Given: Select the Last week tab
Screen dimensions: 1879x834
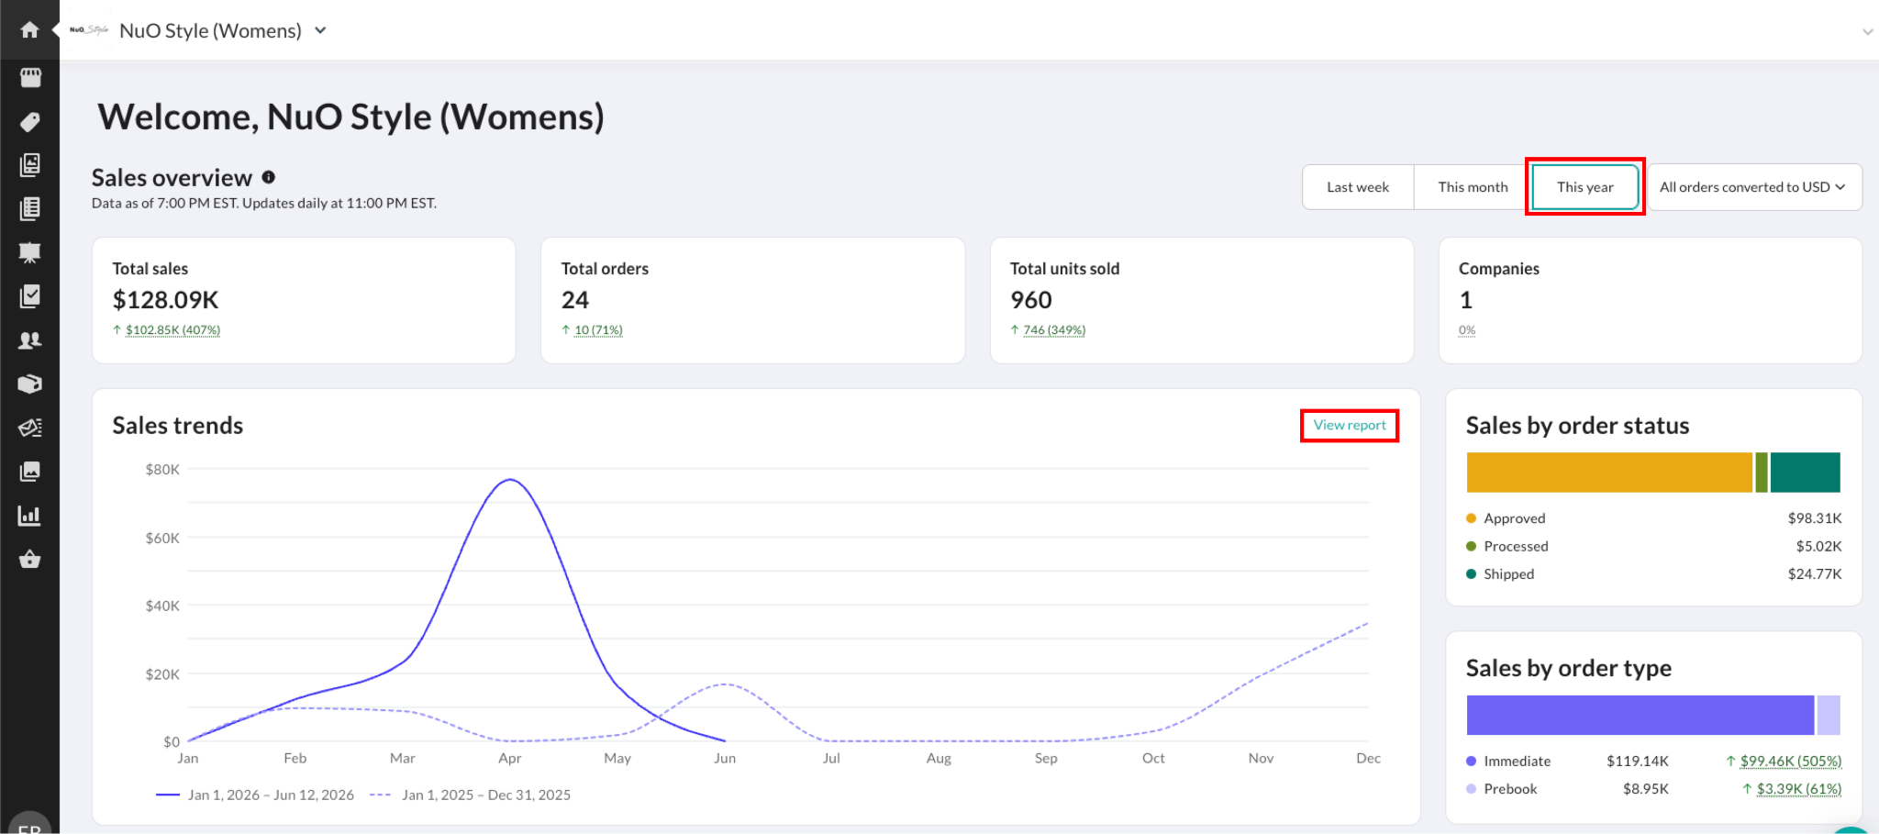Looking at the screenshot, I should pyautogui.click(x=1358, y=187).
